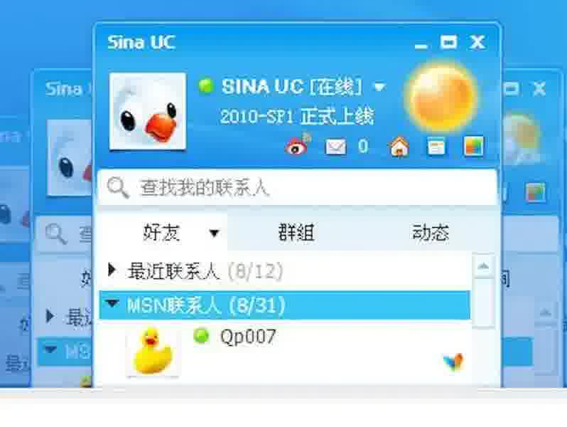Click the contact list scrollbar up arrow
This screenshot has width=567, height=427.
click(x=483, y=267)
